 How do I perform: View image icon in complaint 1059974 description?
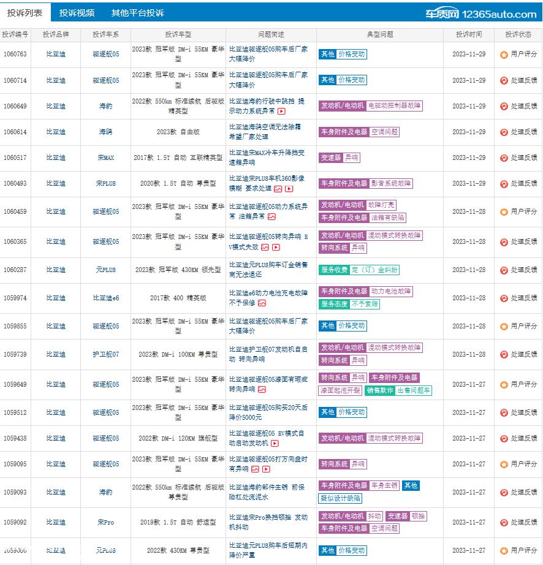click(262, 303)
